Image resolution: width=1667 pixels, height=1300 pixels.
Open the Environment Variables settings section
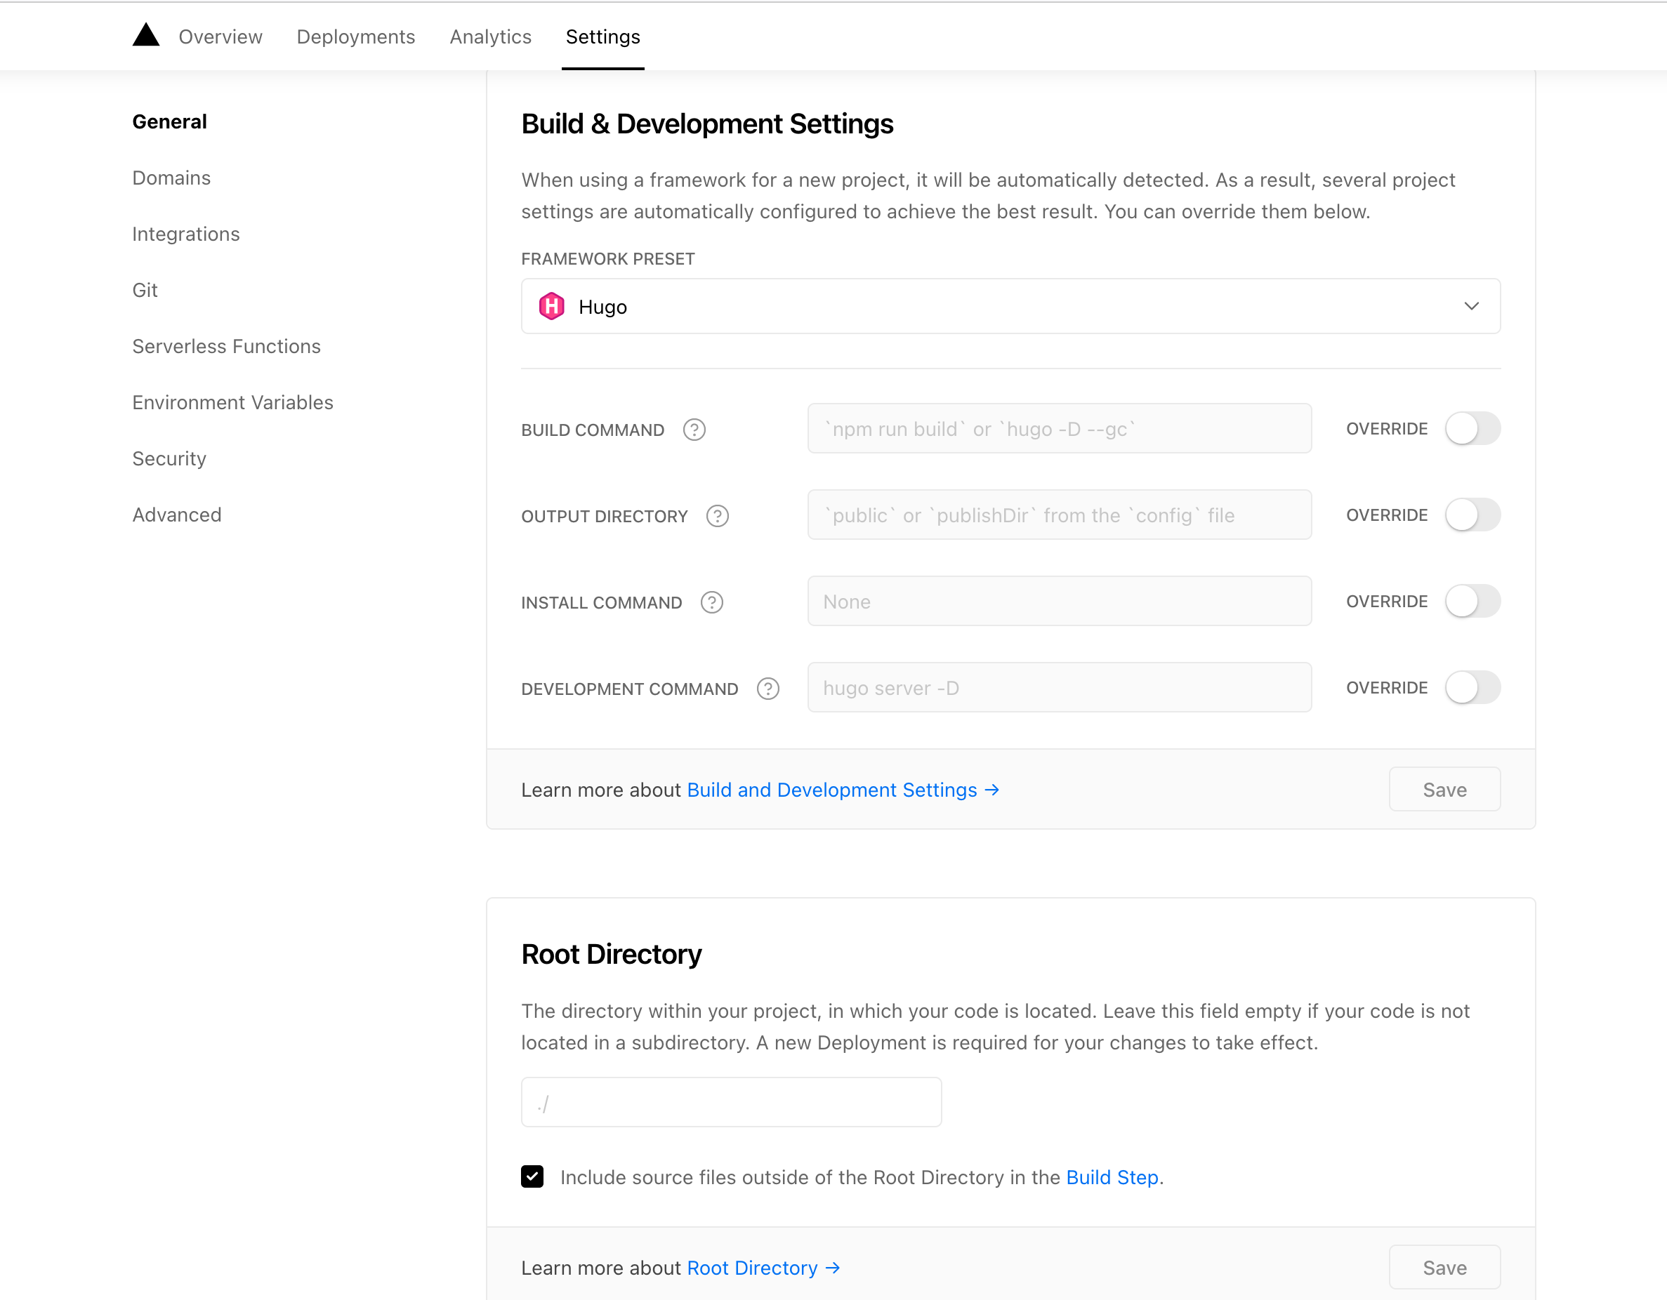click(x=233, y=402)
